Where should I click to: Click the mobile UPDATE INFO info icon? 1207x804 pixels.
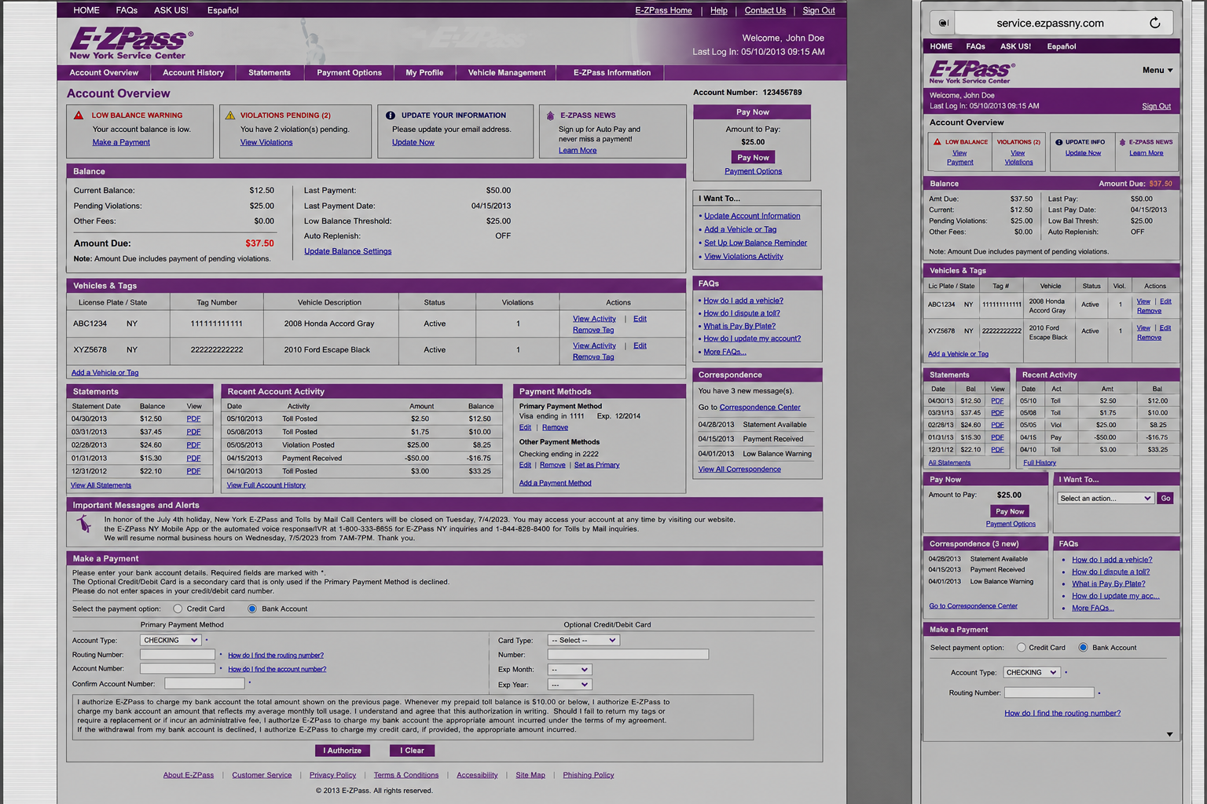click(x=1059, y=142)
